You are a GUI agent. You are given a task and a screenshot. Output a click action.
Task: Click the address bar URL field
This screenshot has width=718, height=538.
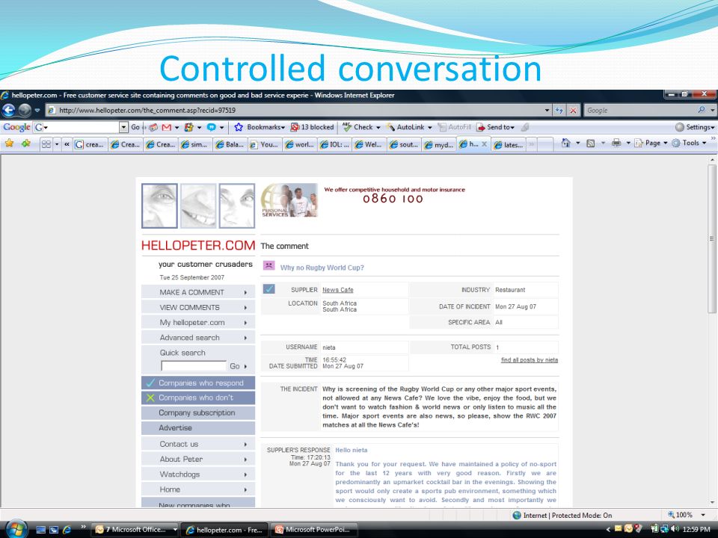pos(296,111)
